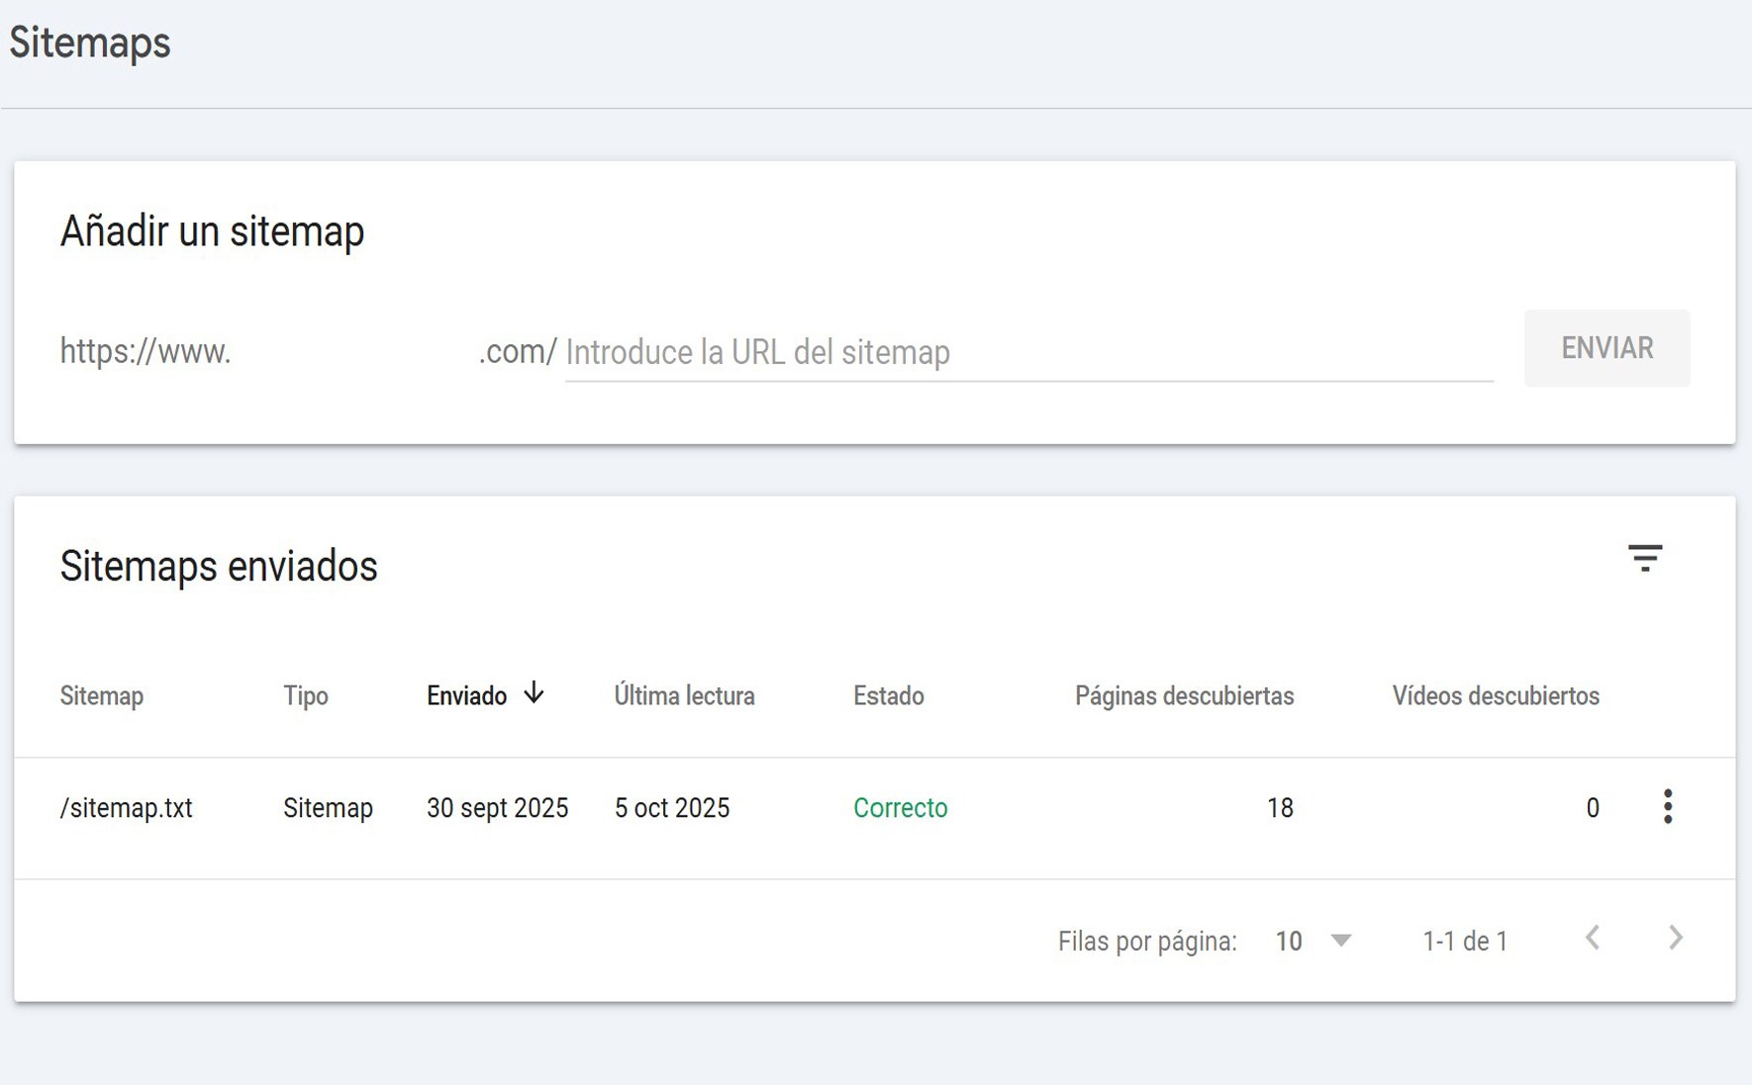Sort by the Estado column header
The width and height of the screenshot is (1752, 1085).
(x=888, y=696)
